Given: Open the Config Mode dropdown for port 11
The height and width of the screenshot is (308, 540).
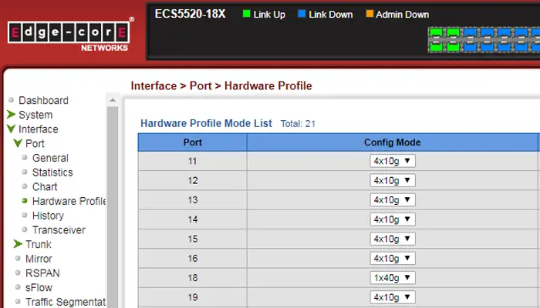Looking at the screenshot, I should [x=393, y=161].
